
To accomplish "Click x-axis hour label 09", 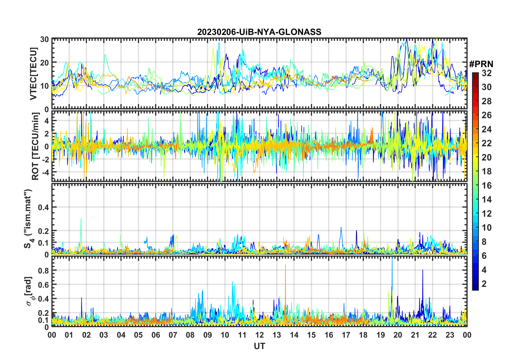I will [208, 335].
